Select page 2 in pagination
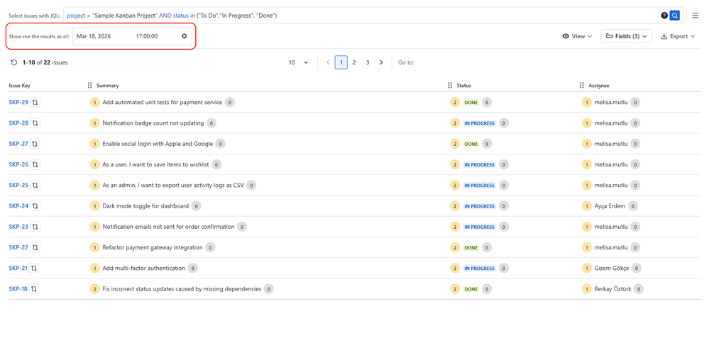Screen dimensions: 709x338 tap(354, 62)
